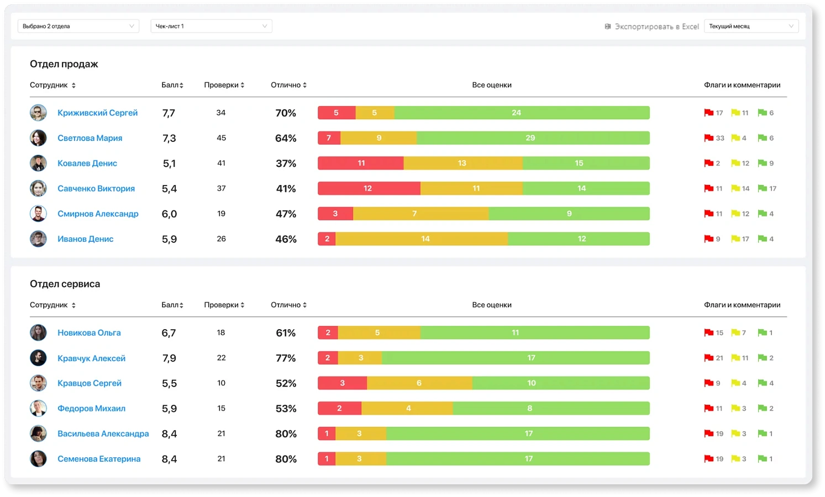Click Светлова Мария's avatar photo
The image size is (825, 497).
(38, 138)
